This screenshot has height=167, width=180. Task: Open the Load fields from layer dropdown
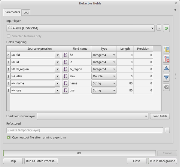coord(93,116)
